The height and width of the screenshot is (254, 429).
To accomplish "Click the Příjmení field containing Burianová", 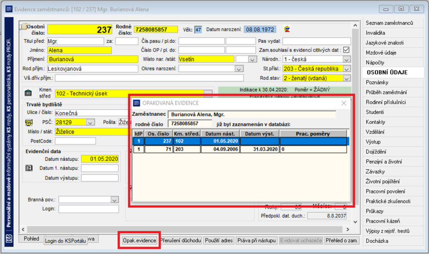I will point(93,59).
